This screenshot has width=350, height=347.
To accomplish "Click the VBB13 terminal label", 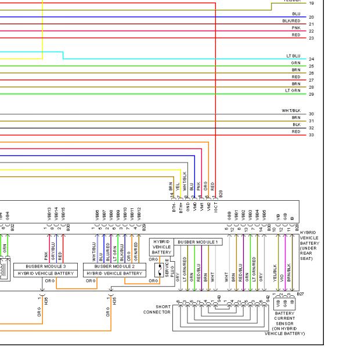I will 49,214.
